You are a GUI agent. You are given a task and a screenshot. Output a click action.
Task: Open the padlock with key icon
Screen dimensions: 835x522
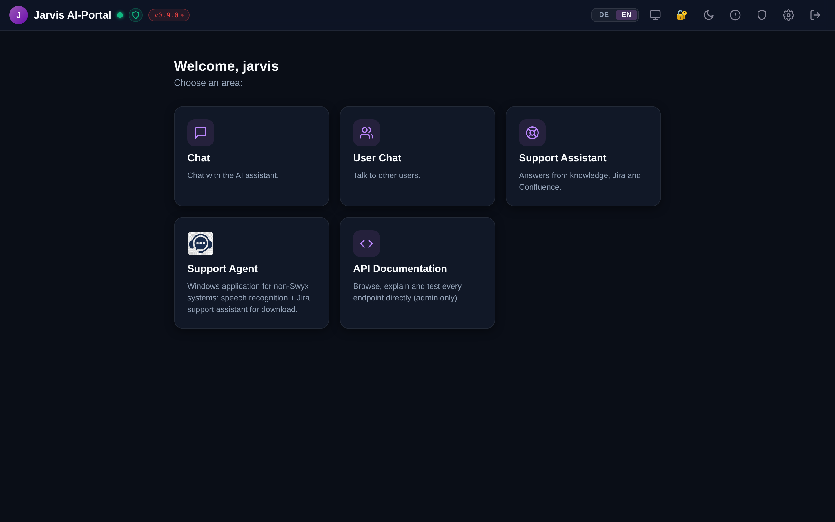(682, 15)
